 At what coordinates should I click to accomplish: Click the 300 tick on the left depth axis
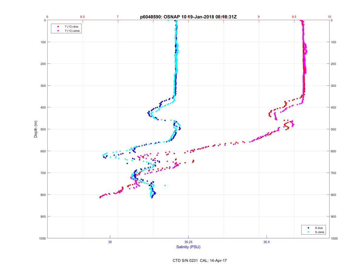tap(43, 86)
